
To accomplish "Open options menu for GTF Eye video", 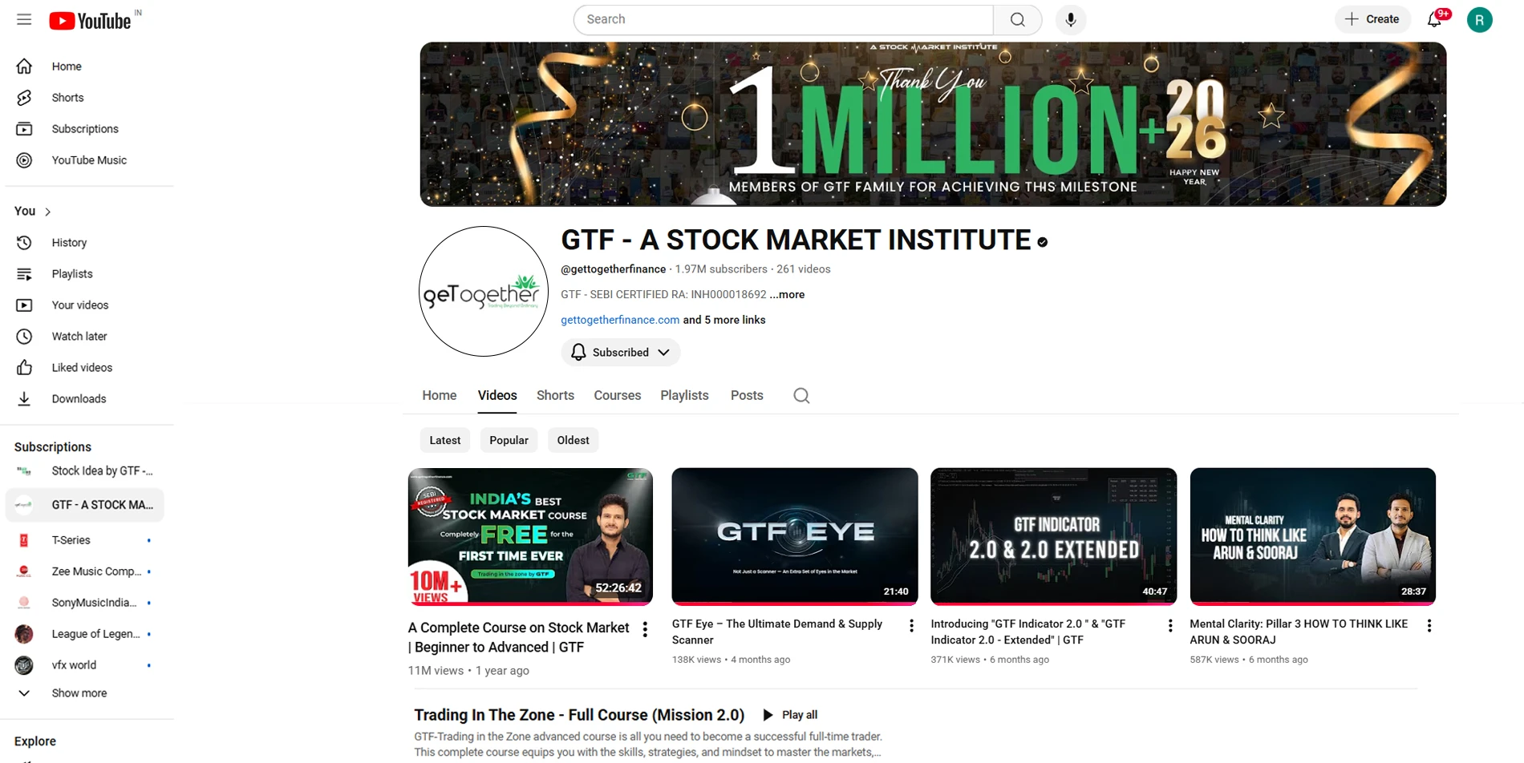I will (911, 626).
